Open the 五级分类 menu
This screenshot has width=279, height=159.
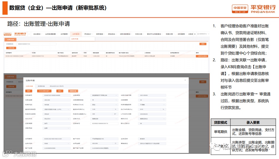[139, 34]
